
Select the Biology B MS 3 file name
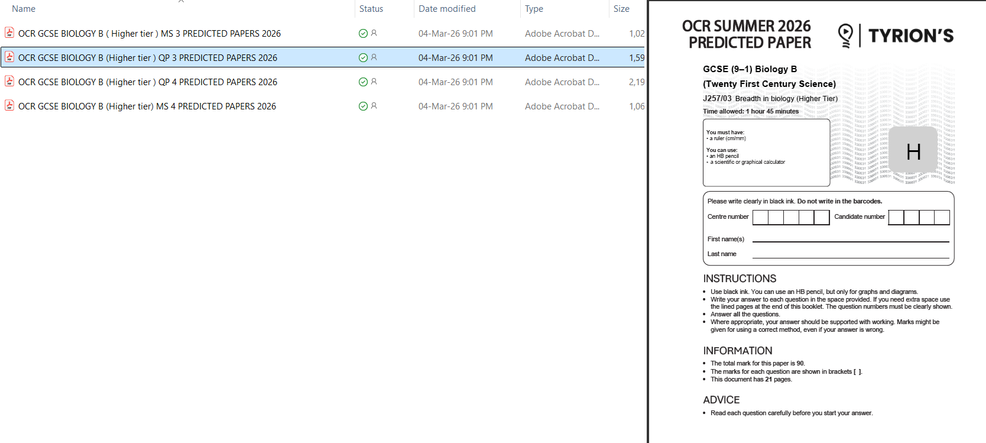coord(150,34)
